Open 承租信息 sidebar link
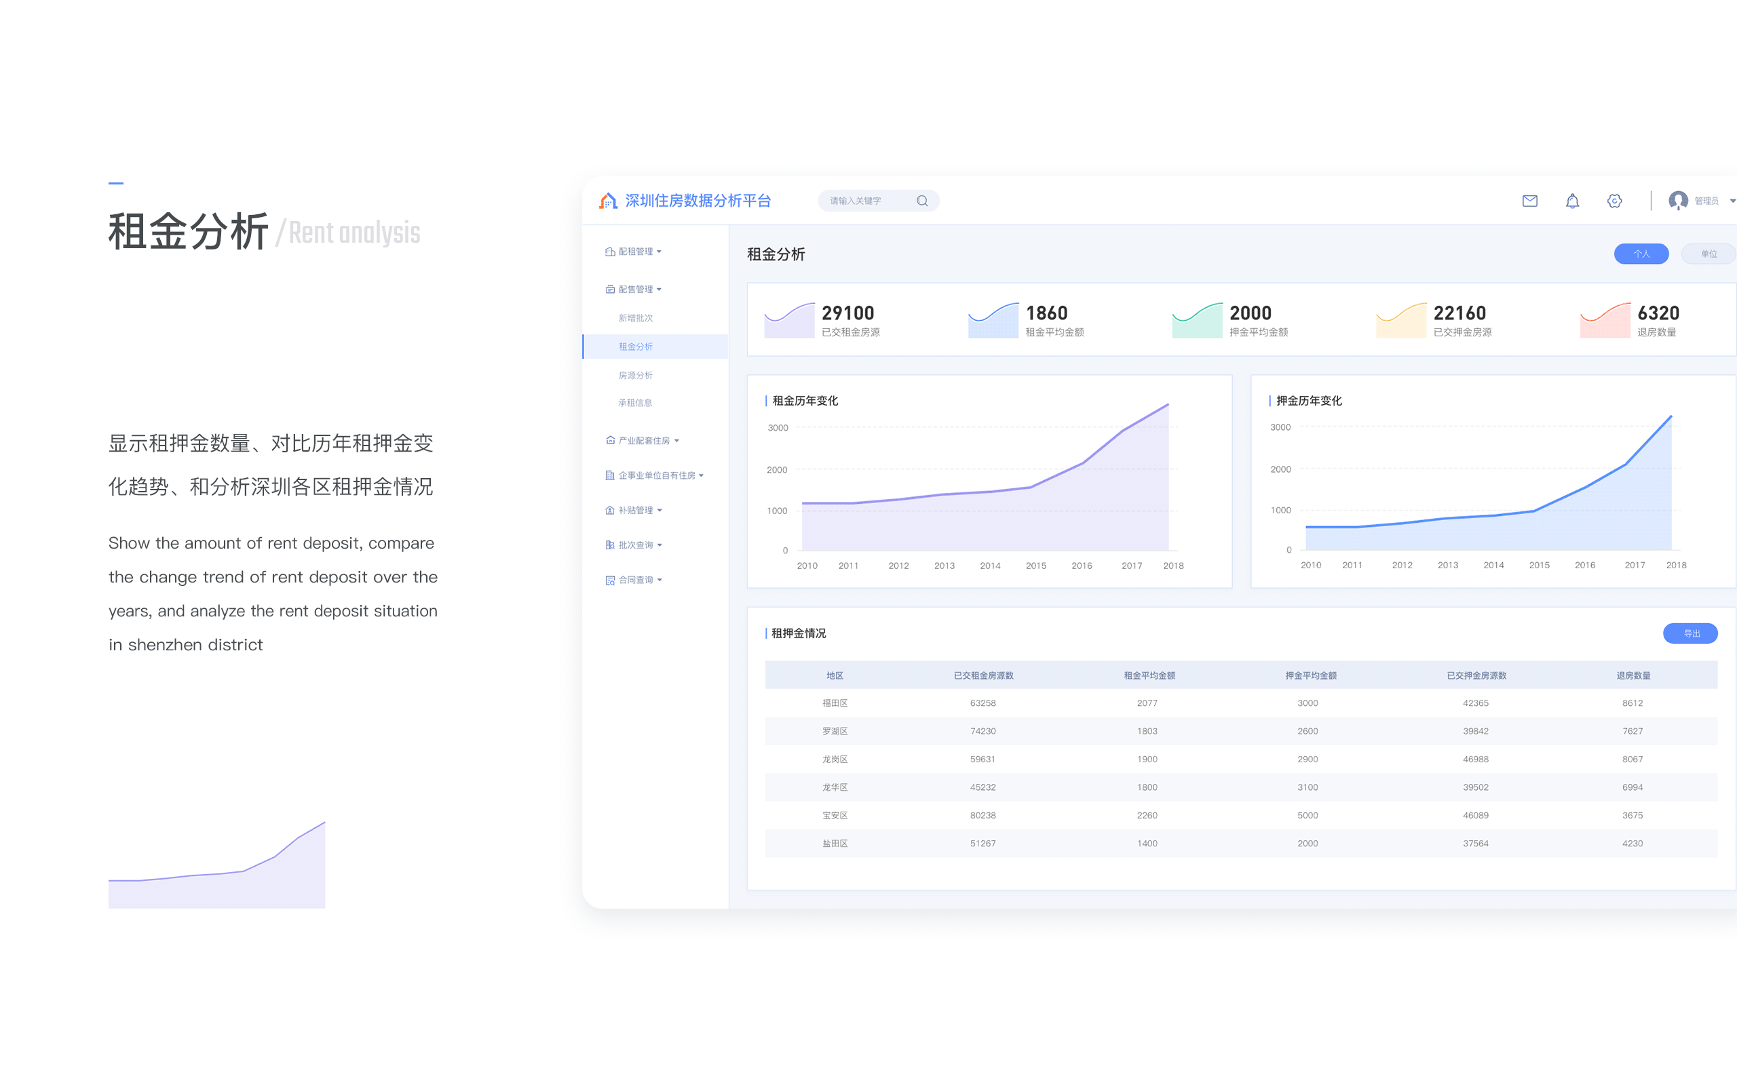Viewport: 1737px width, 1085px height. click(635, 403)
